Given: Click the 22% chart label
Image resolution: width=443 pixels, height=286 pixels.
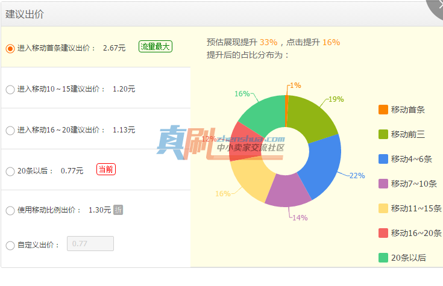Looking at the screenshot, I should point(357,176).
